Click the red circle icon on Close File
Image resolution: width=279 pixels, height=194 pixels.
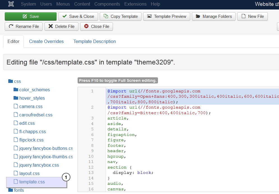pos(86,26)
